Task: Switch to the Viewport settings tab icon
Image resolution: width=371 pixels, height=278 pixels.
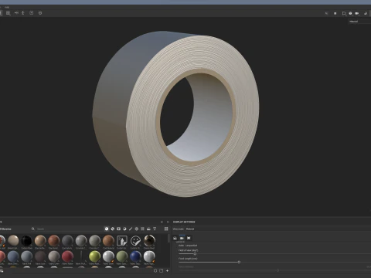Action: point(189,238)
